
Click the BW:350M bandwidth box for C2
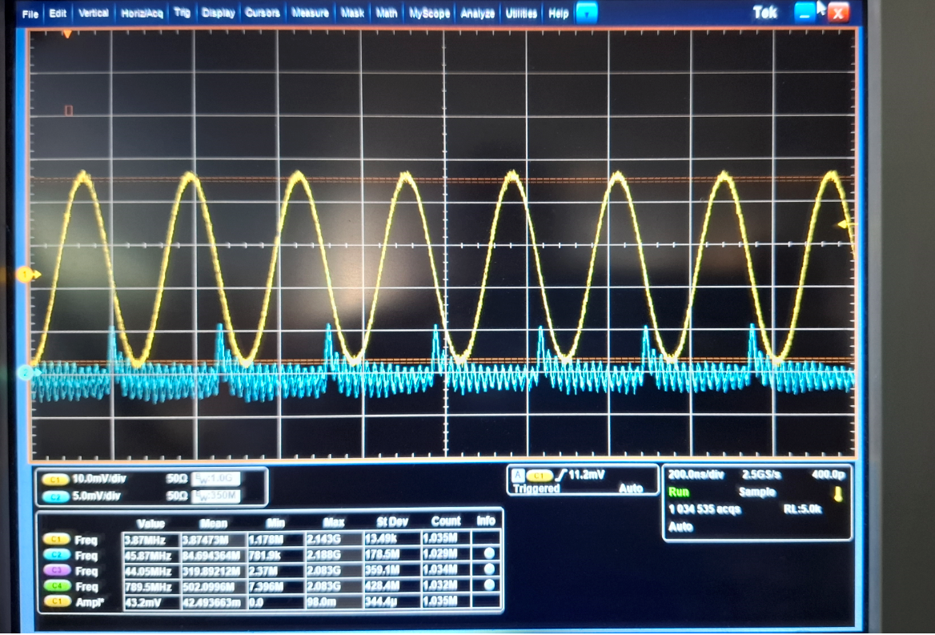(216, 496)
